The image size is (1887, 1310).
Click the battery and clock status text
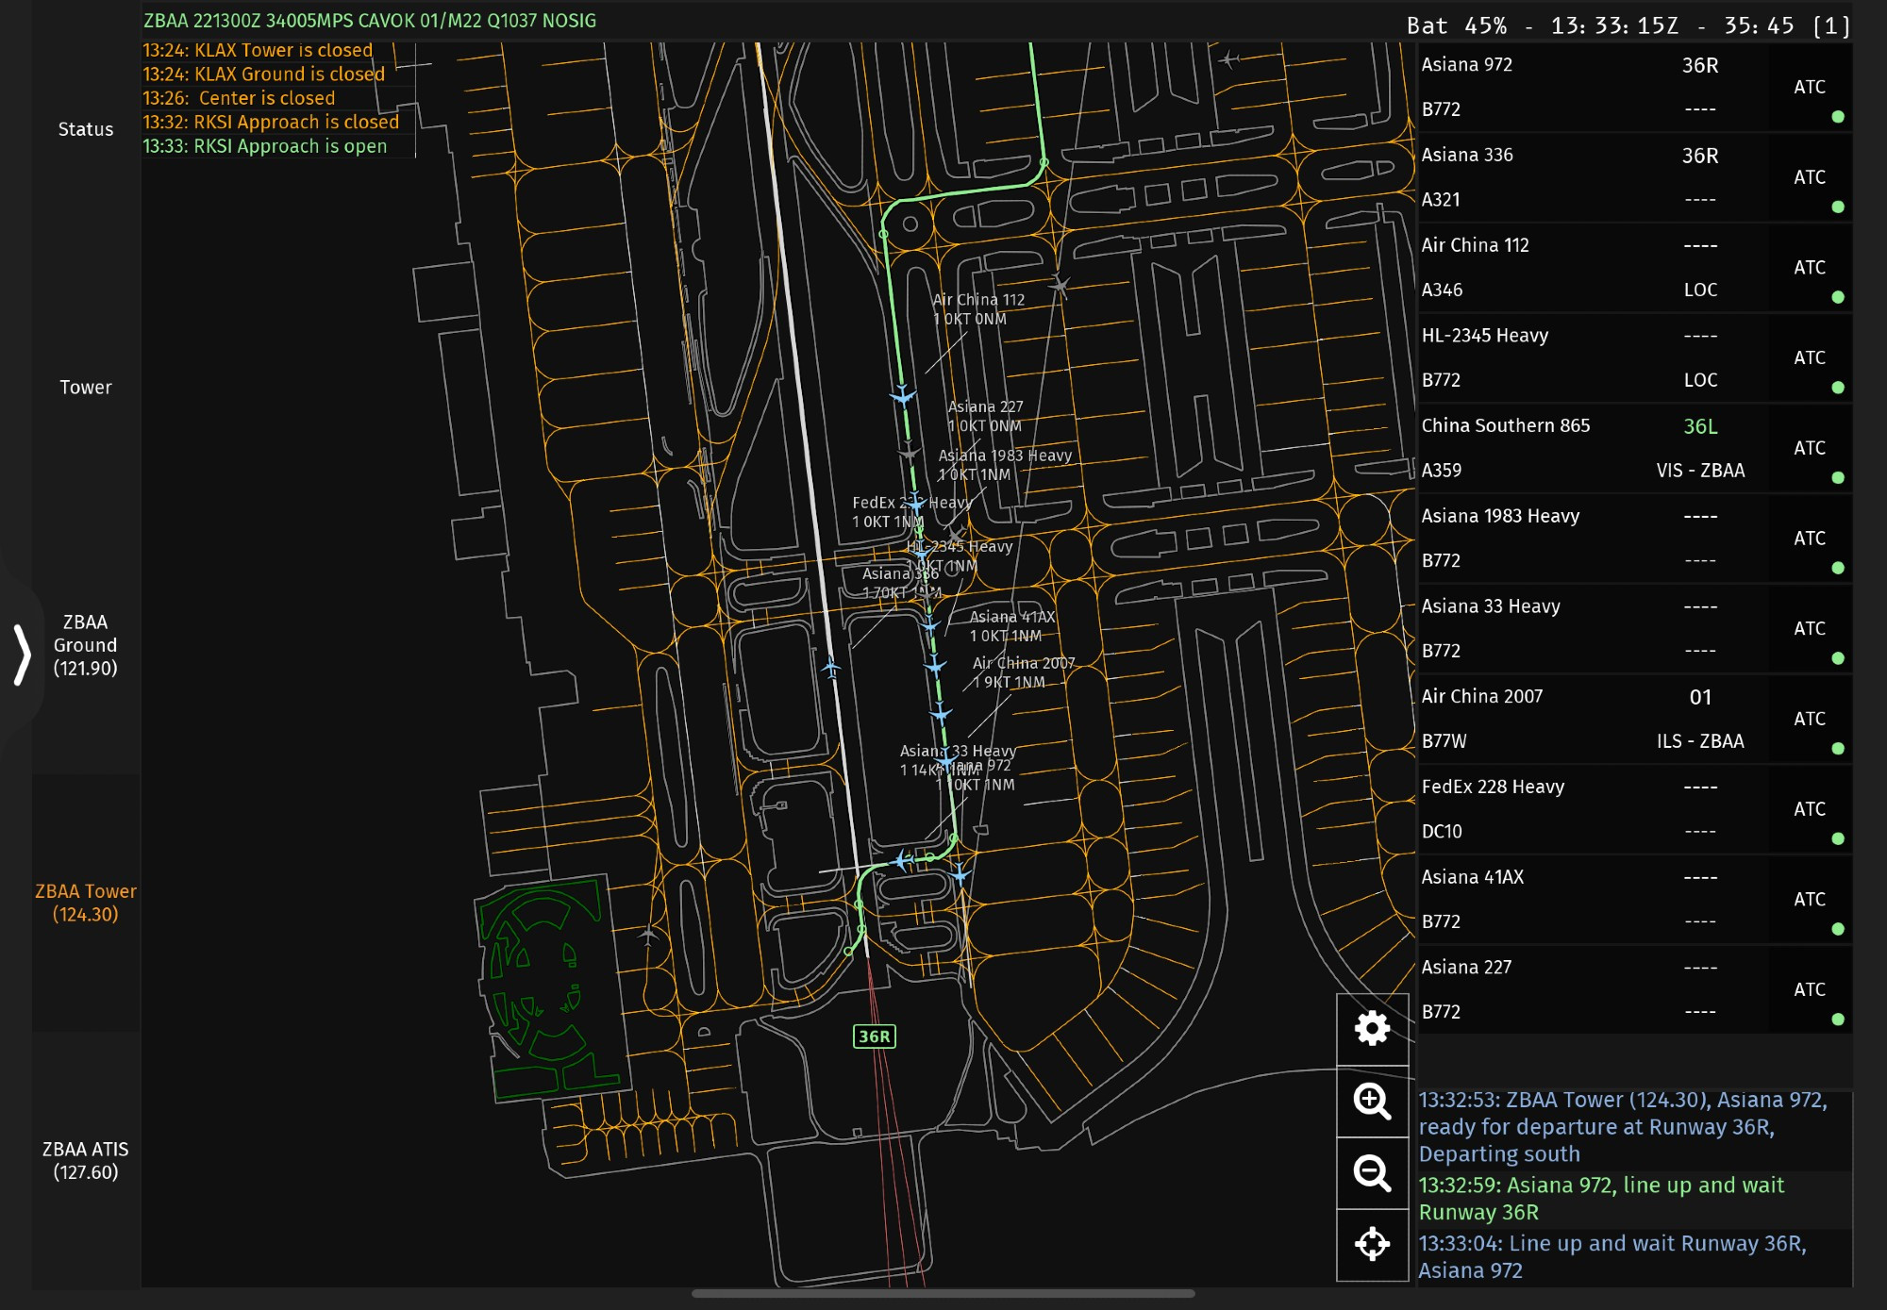point(1629,25)
